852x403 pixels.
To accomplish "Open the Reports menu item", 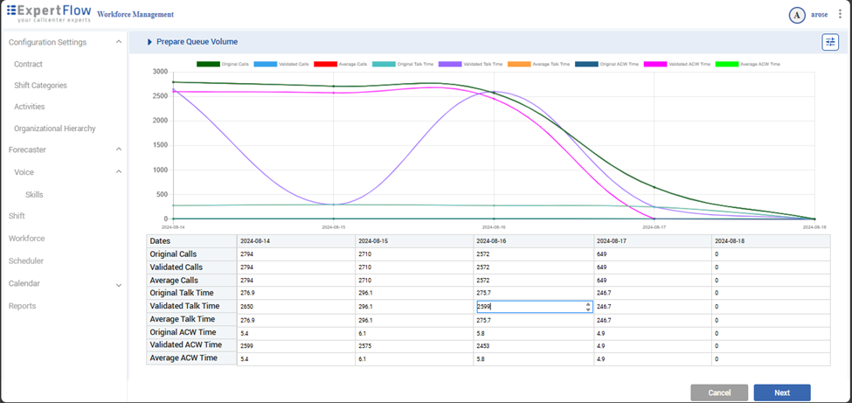I will 23,306.
